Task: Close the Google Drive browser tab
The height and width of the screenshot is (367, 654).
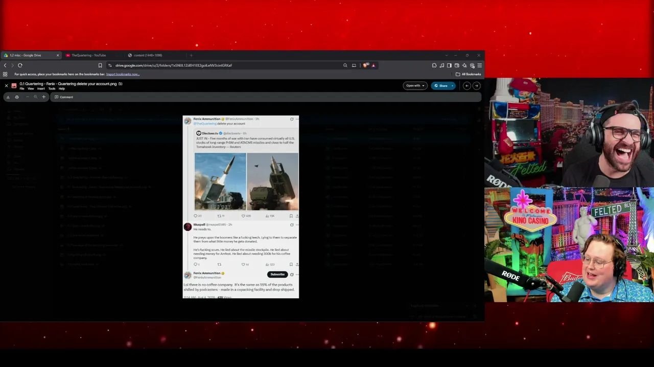Action: (58, 55)
